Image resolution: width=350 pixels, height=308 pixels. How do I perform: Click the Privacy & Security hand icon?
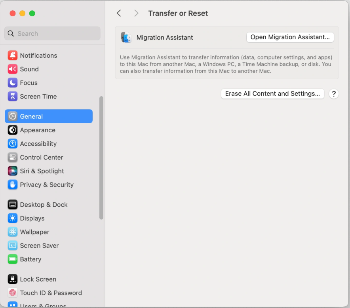(x=13, y=185)
